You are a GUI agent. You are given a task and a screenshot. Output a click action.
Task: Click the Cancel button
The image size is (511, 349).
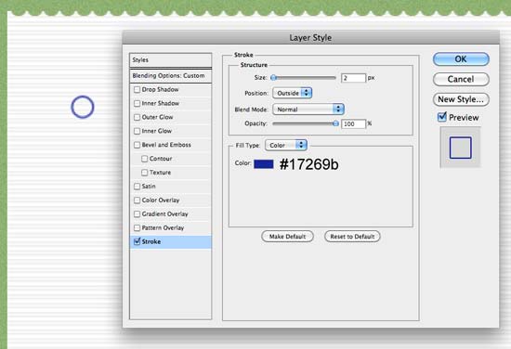click(461, 79)
